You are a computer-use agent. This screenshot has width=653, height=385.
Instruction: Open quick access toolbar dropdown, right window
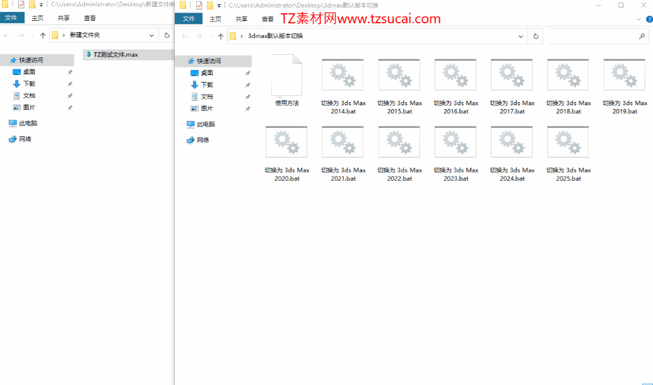[x=219, y=6]
